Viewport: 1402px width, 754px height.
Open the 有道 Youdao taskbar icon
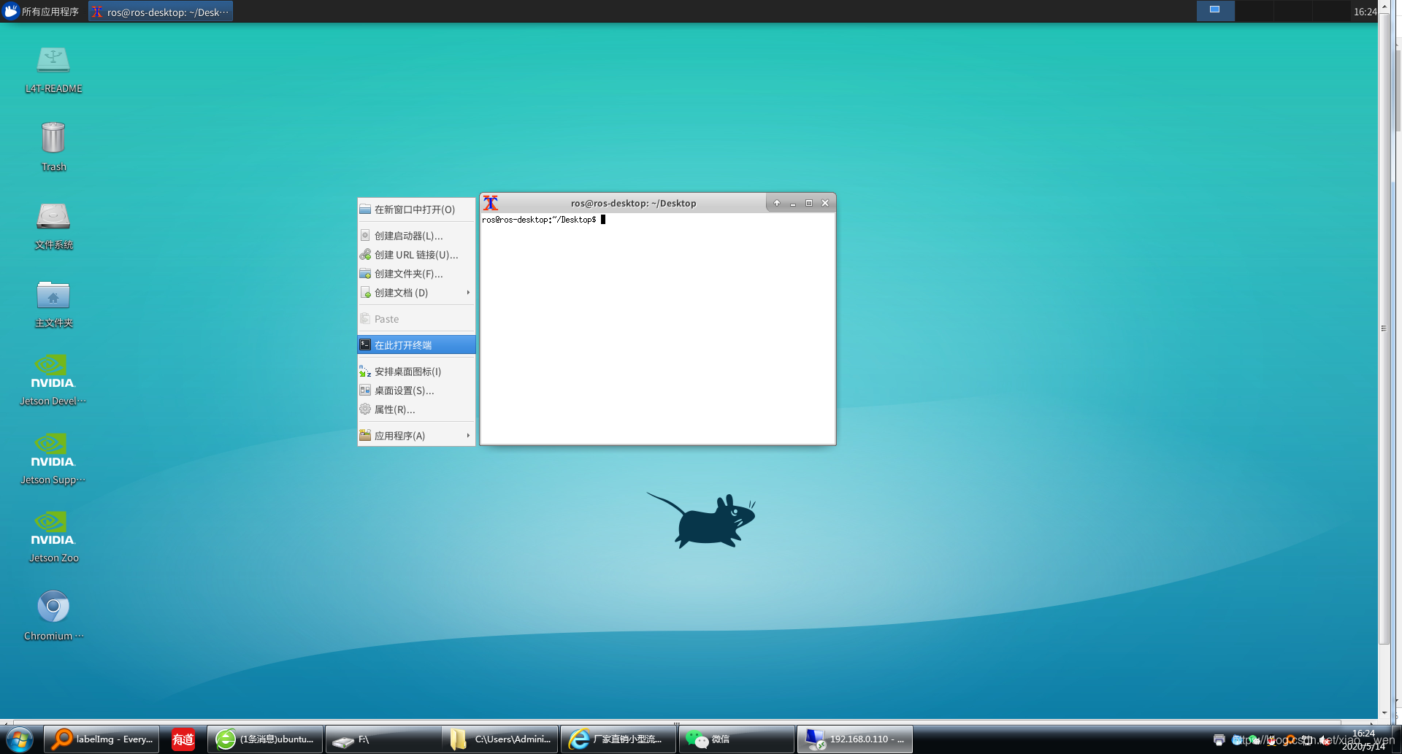(x=183, y=739)
